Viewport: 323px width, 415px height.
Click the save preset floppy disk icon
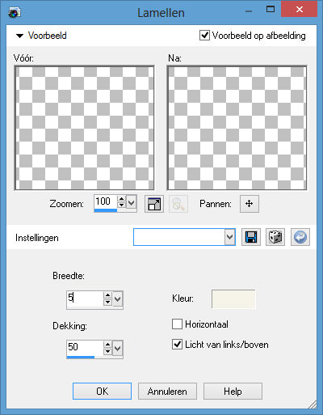tap(251, 237)
